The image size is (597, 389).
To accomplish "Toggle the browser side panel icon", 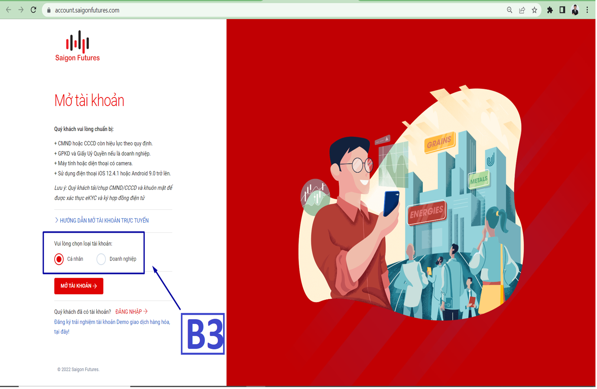I will coord(562,10).
